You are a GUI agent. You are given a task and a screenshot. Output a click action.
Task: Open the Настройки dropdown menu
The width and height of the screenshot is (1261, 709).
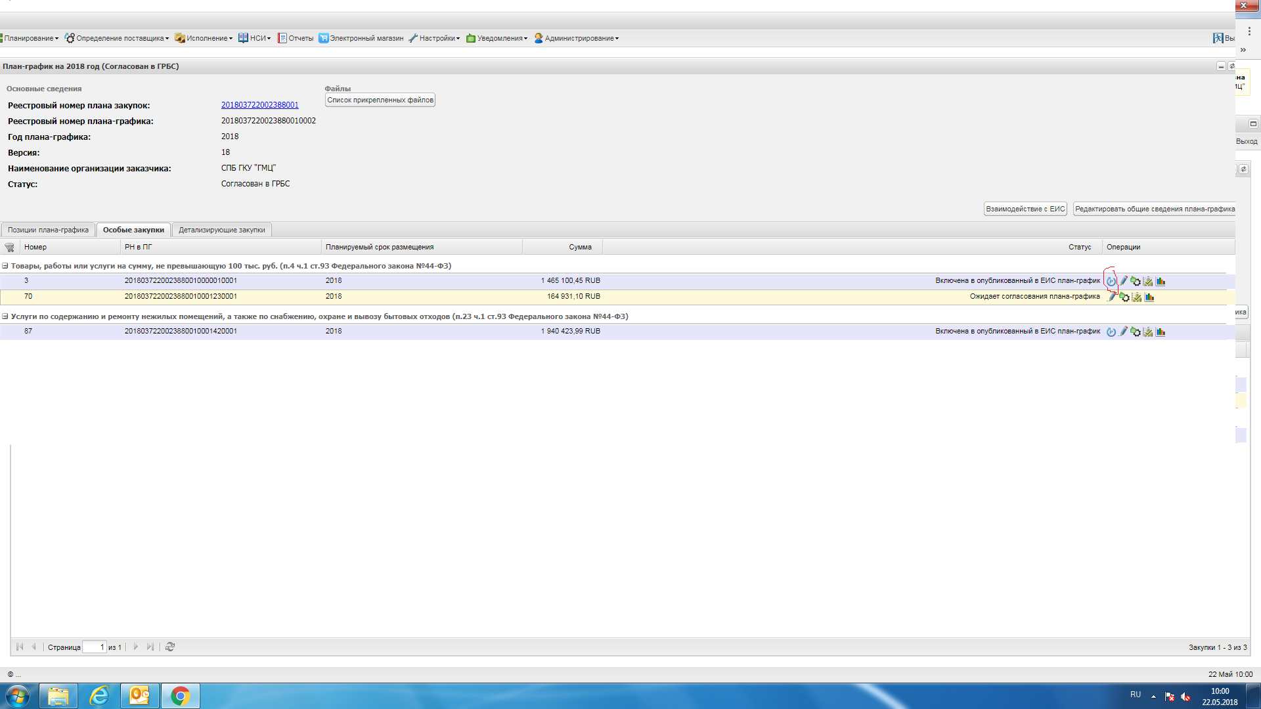(434, 38)
